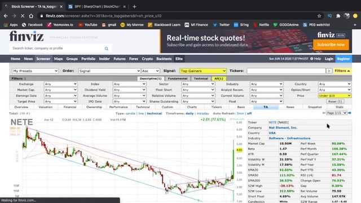This screenshot has width=361, height=203.
Task: Open the Asc sort direction dropdown
Action: pyautogui.click(x=151, y=71)
